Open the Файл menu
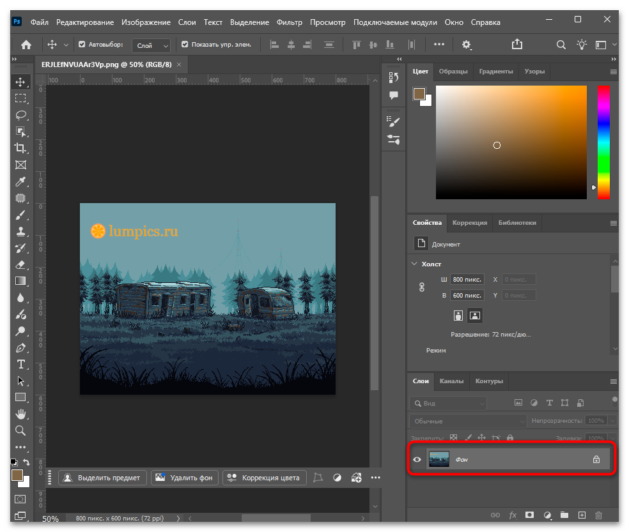The width and height of the screenshot is (629, 532). (40, 22)
